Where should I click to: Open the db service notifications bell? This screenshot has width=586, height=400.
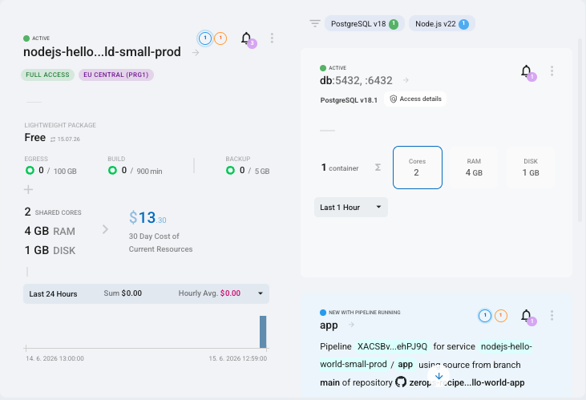click(x=527, y=71)
